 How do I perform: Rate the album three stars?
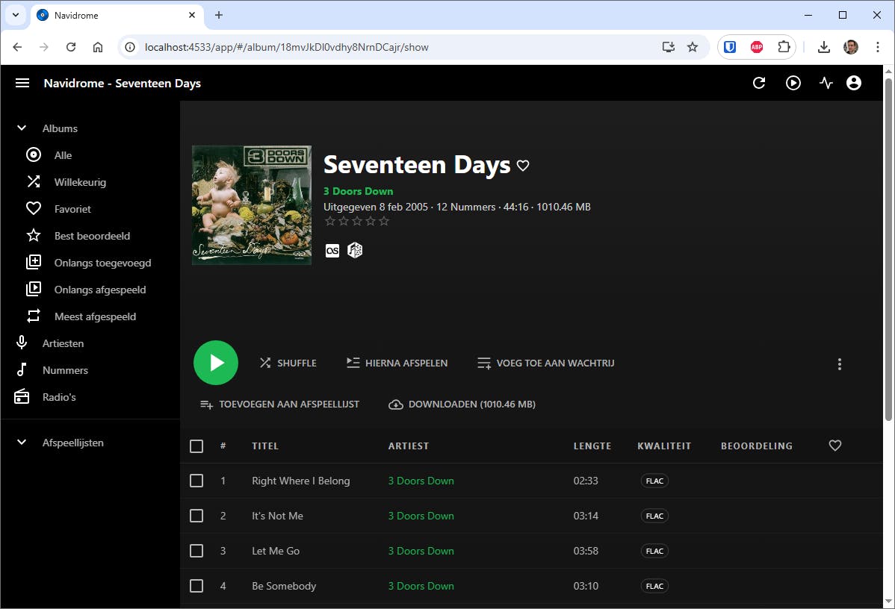click(x=357, y=221)
